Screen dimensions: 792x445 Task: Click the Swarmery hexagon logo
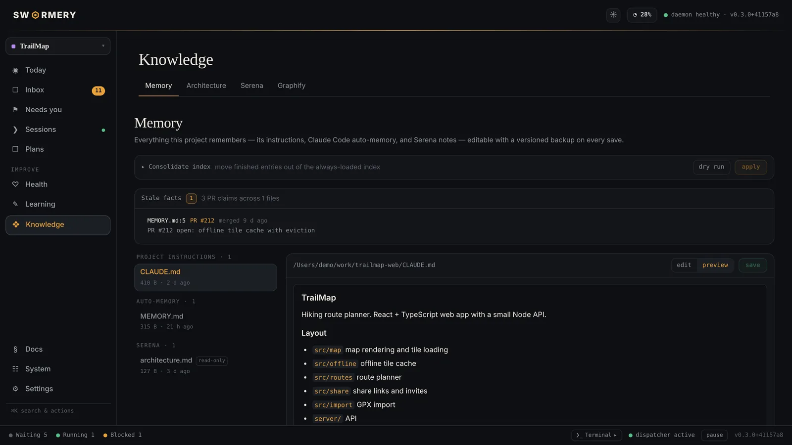click(35, 15)
